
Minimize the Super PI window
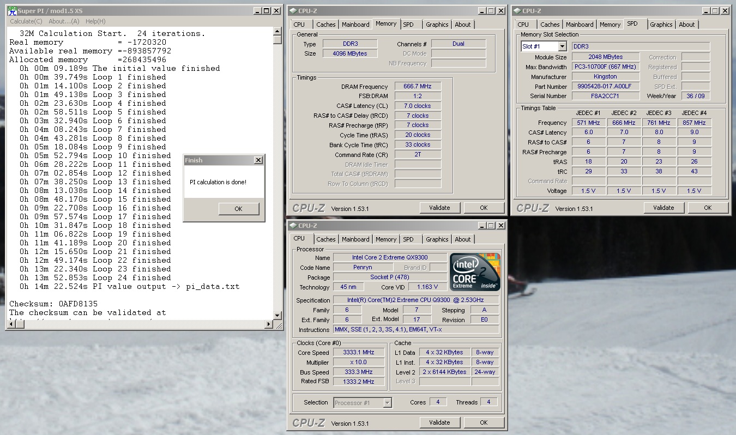pyautogui.click(x=257, y=11)
